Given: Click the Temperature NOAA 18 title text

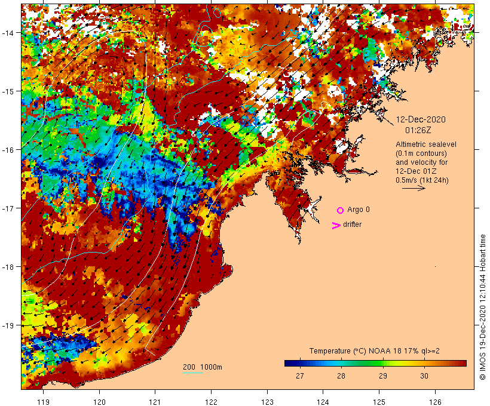Looking at the screenshot, I should pos(375,351).
